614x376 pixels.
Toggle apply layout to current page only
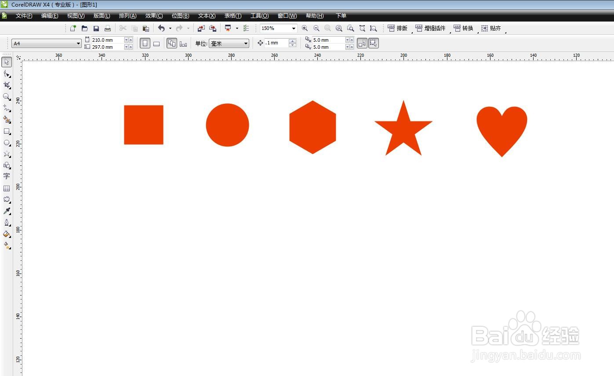tap(183, 43)
